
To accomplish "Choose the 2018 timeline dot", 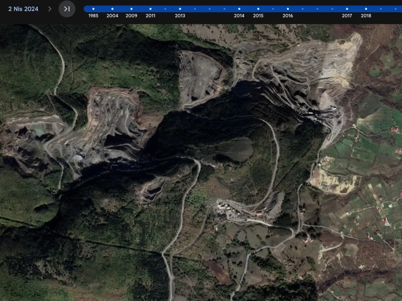I will (366, 9).
